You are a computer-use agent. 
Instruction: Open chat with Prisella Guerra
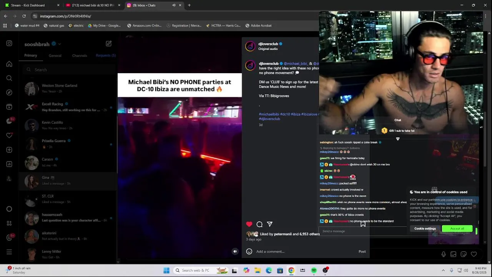[68, 144]
